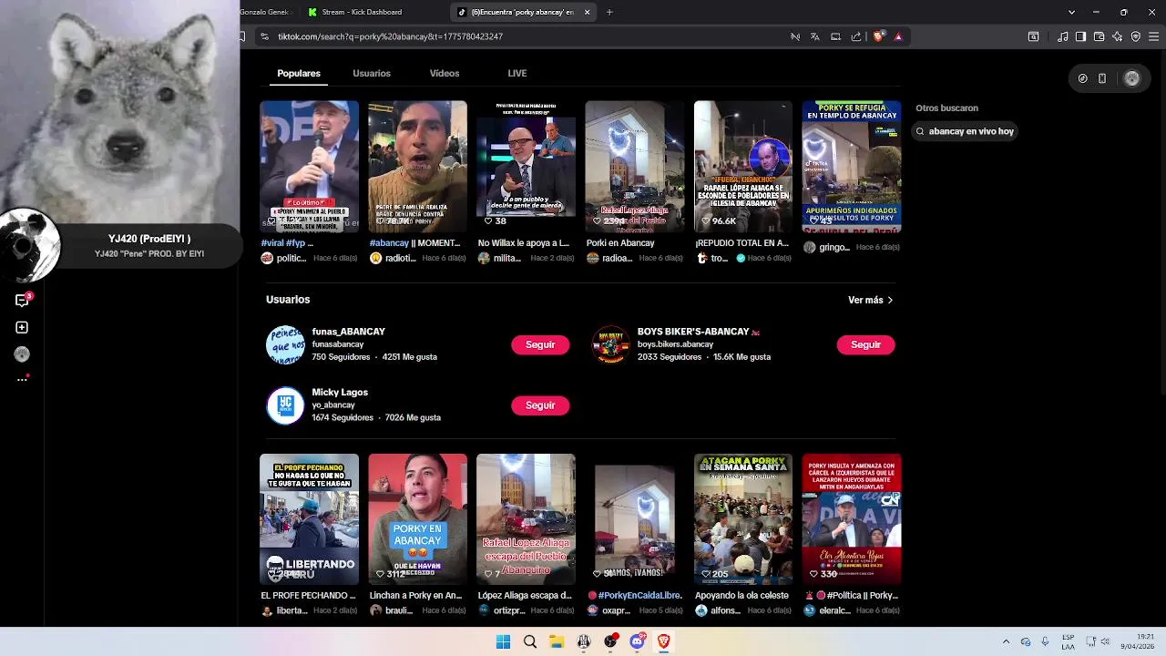1166x656 pixels.
Task: Click the install app icon in address bar
Action: 835,36
